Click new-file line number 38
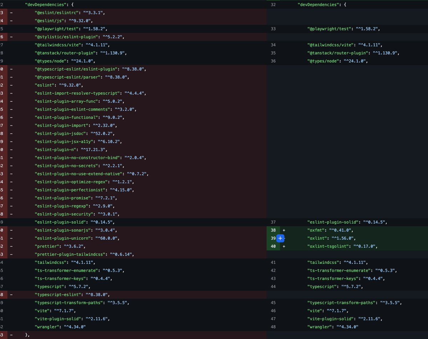 pyautogui.click(x=273, y=230)
